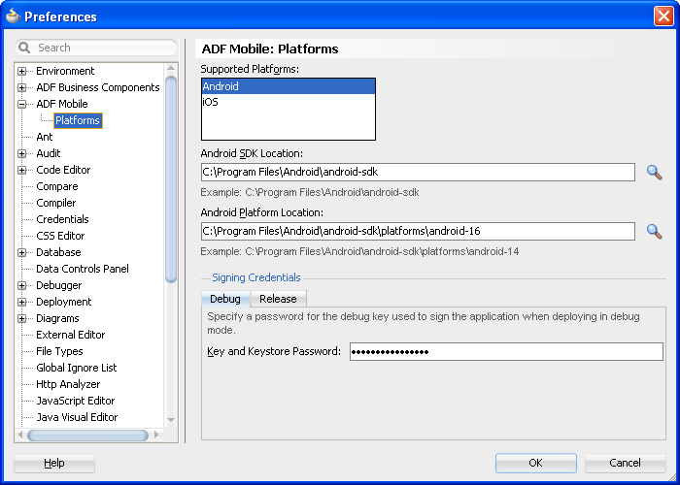This screenshot has height=485, width=680.
Task: Select the Code Editor tree label
Action: pos(63,170)
